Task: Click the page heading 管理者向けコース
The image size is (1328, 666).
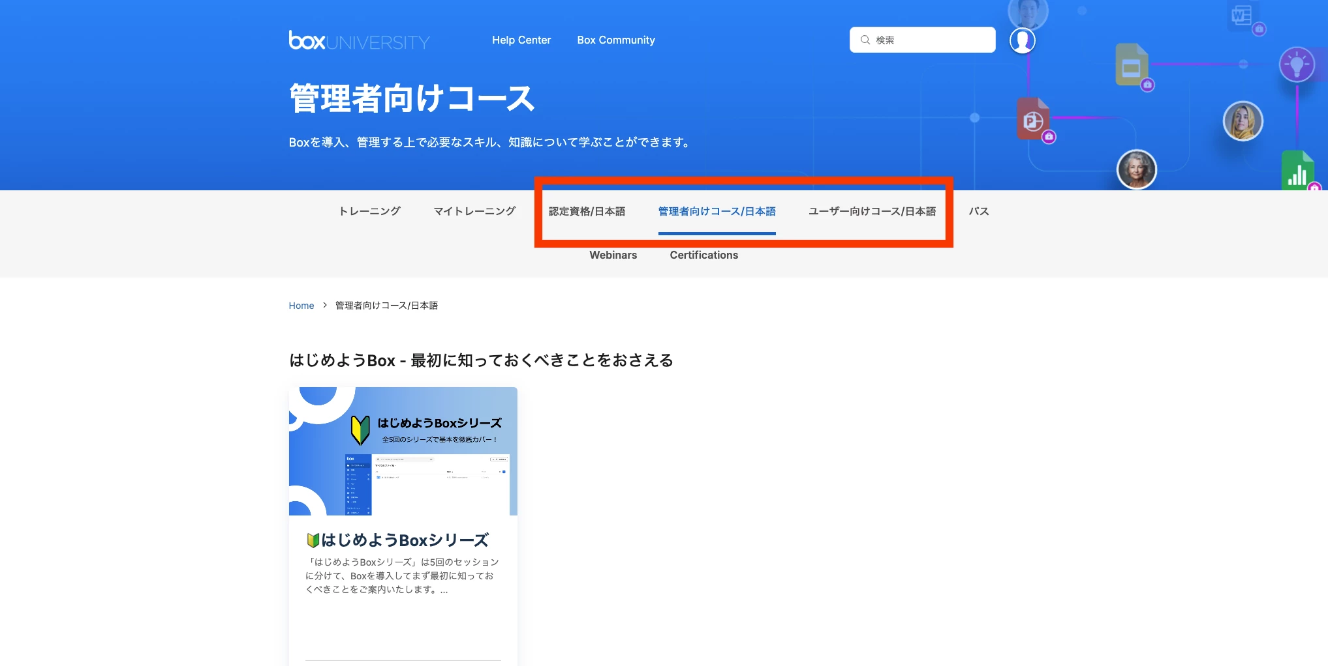Action: pyautogui.click(x=412, y=98)
